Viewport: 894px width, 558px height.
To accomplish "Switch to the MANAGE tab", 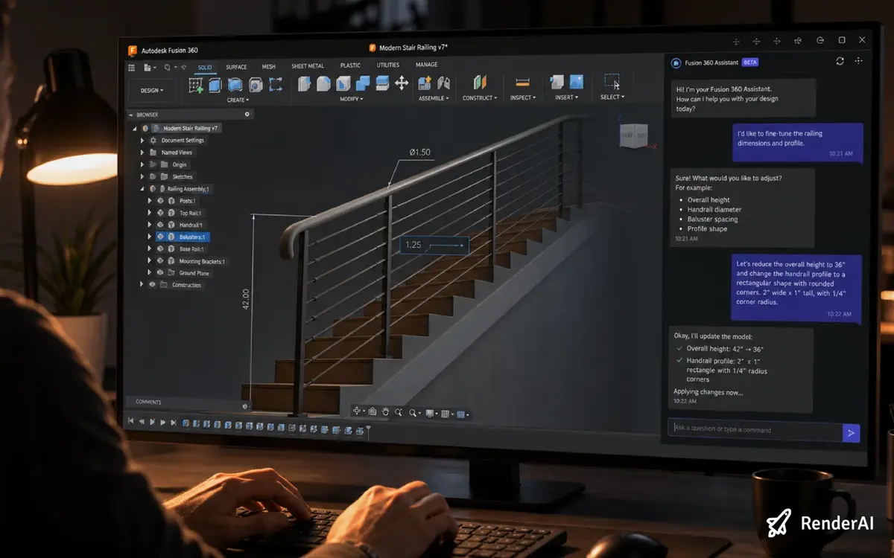I will pyautogui.click(x=427, y=65).
